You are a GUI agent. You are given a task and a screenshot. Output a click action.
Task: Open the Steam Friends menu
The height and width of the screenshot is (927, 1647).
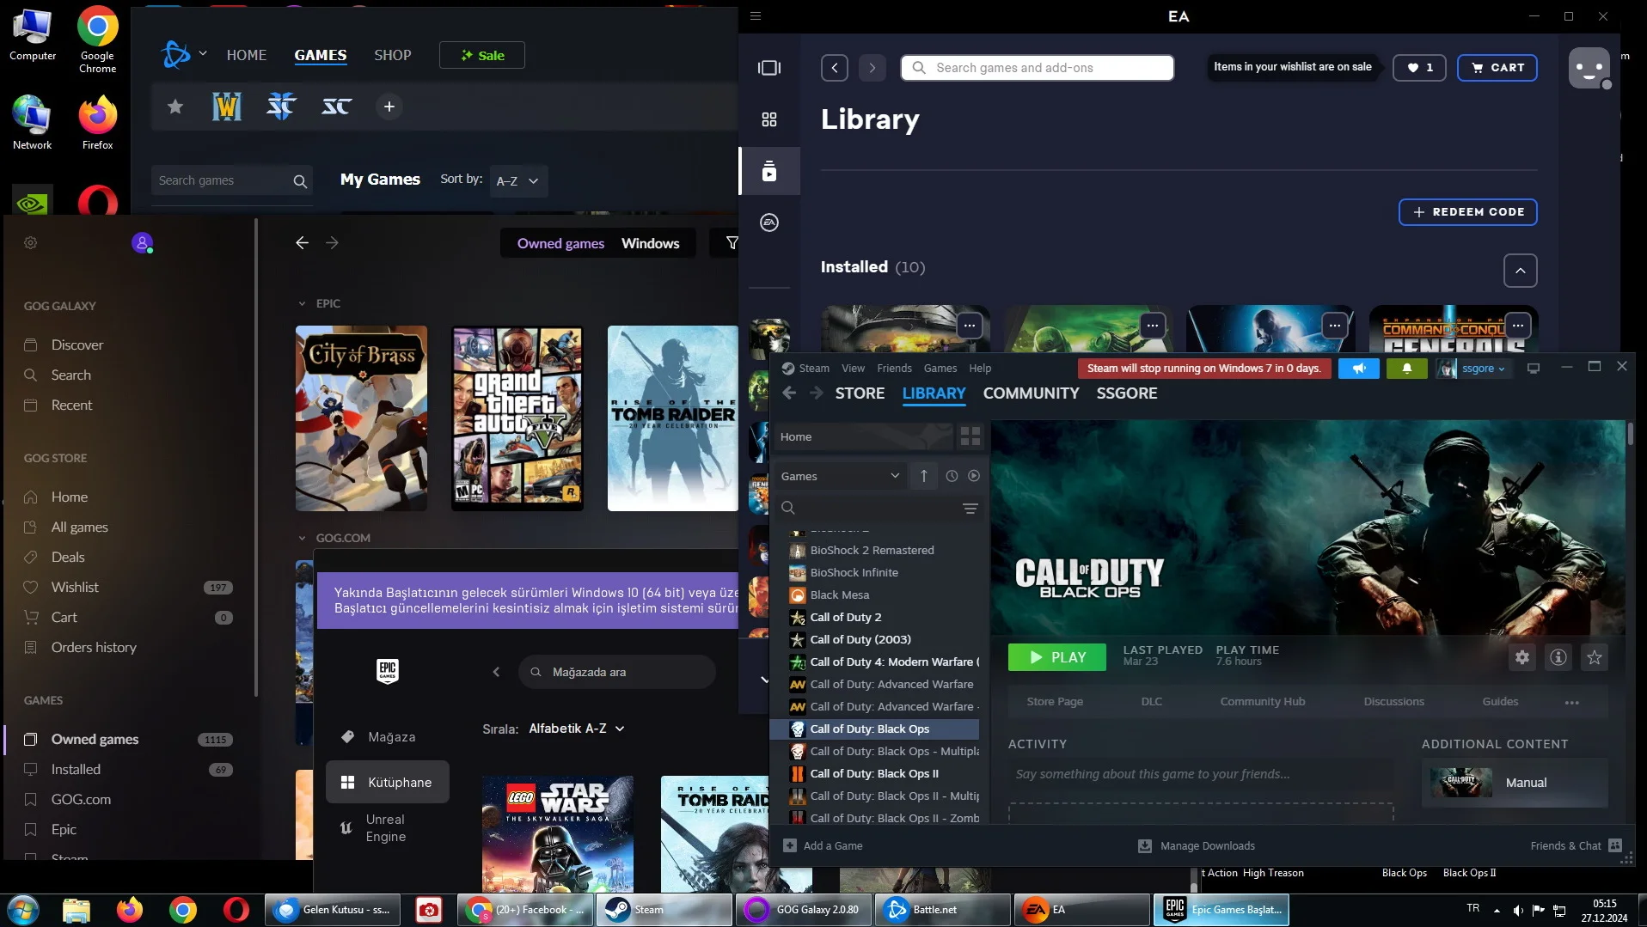click(894, 369)
